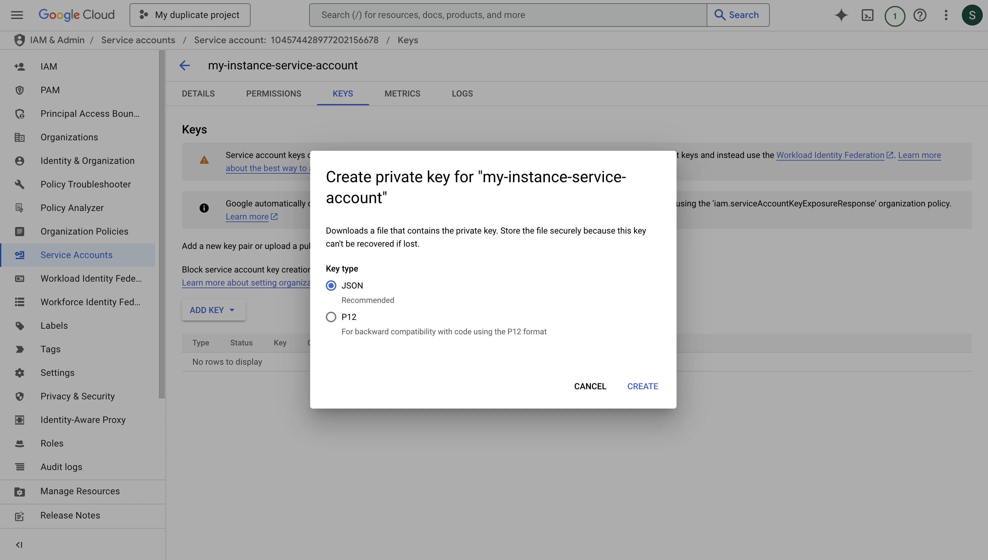The height and width of the screenshot is (560, 988).
Task: Click the Release Notes icon
Action: click(x=20, y=516)
